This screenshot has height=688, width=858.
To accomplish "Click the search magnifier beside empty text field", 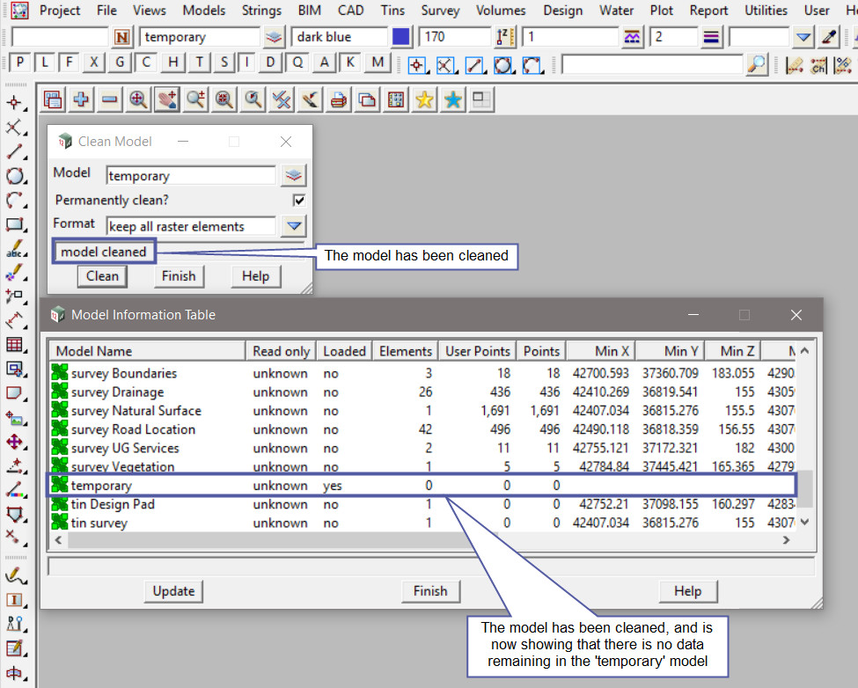I will (x=756, y=63).
